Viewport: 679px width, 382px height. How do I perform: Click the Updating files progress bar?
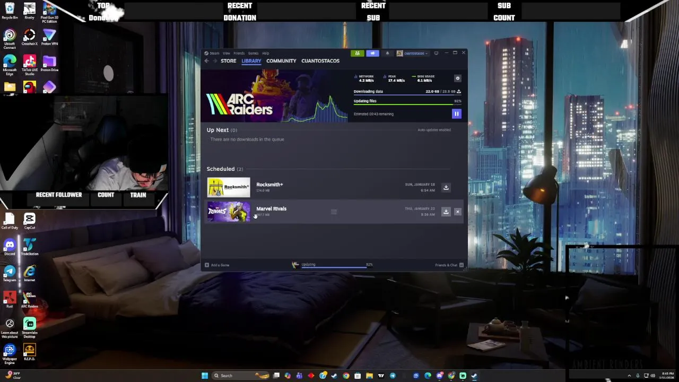[407, 105]
